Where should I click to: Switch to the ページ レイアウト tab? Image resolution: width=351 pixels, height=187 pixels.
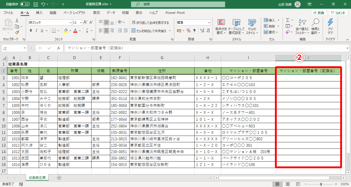(x=75, y=13)
